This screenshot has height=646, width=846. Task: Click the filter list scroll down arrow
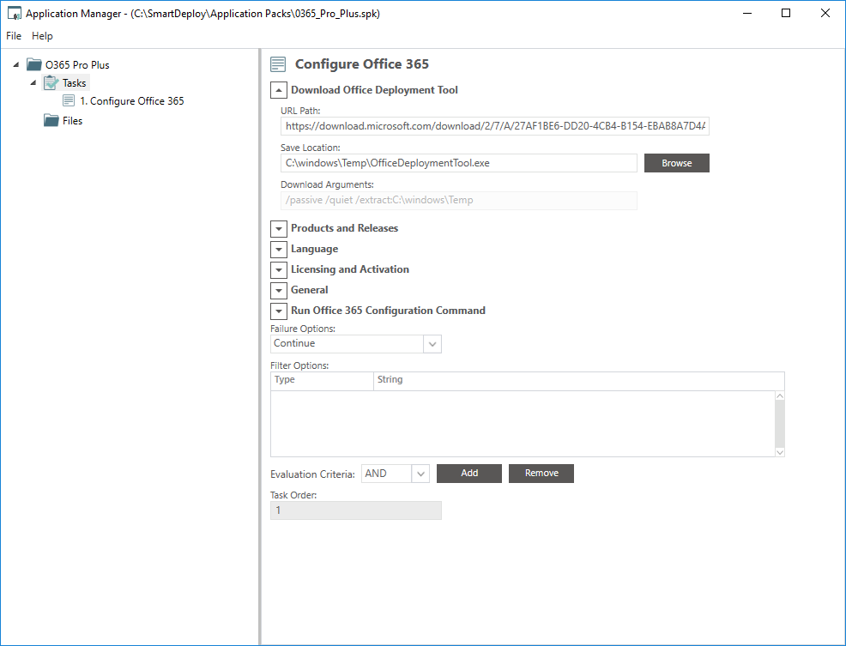[x=780, y=452]
